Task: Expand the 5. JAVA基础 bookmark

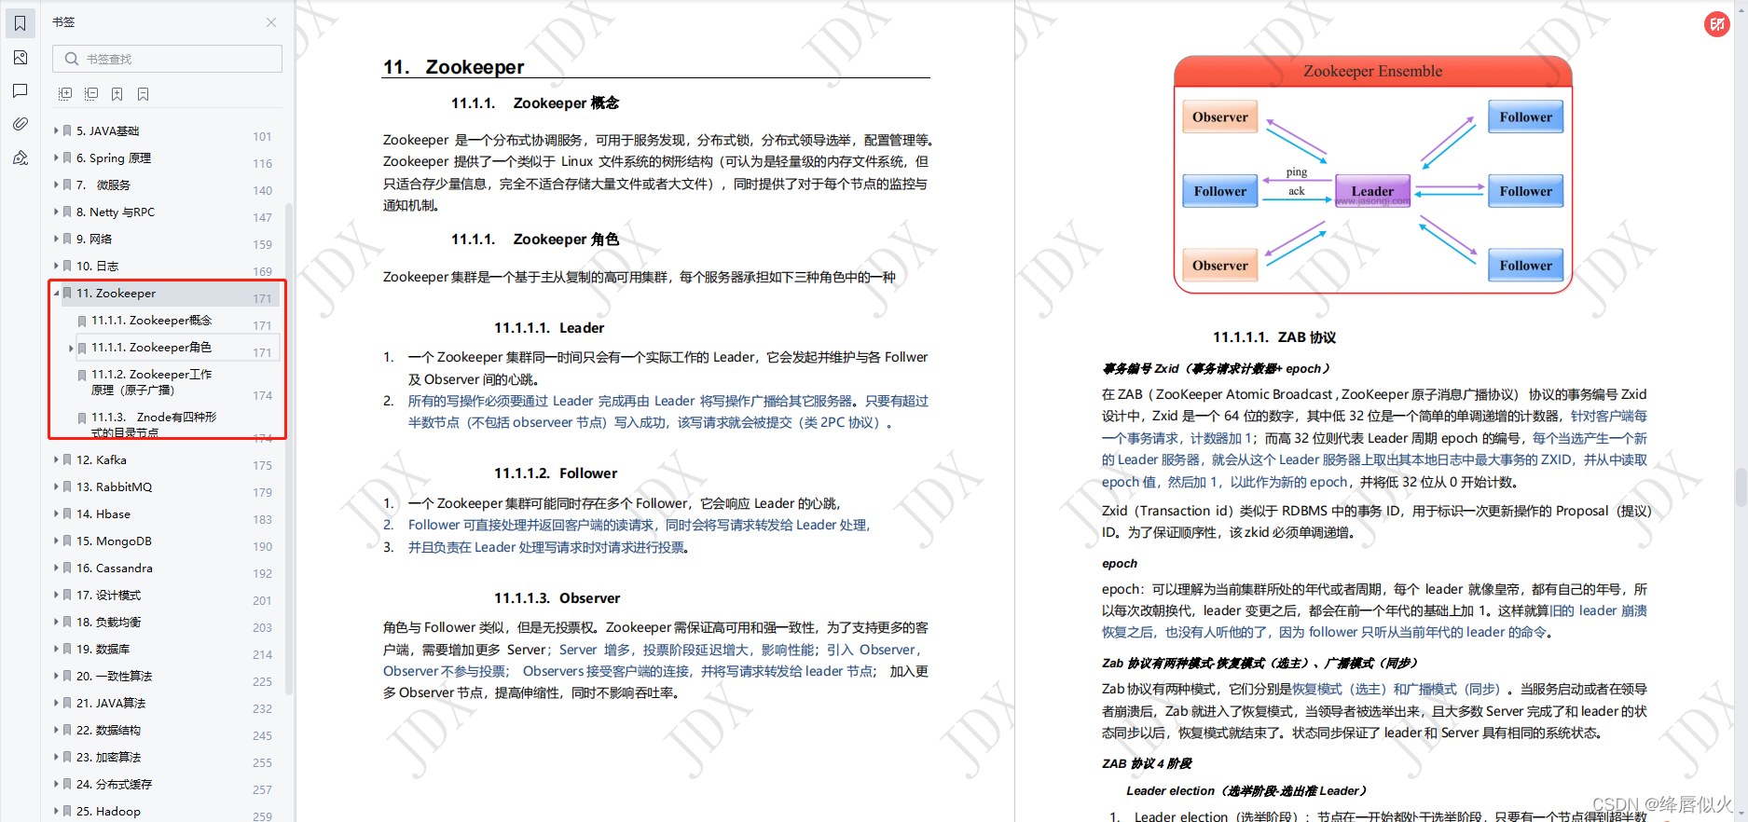Action: pyautogui.click(x=56, y=130)
